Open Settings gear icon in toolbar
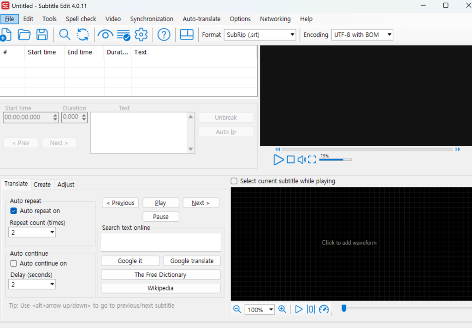Screen dimensions: 472x328 (x=141, y=35)
